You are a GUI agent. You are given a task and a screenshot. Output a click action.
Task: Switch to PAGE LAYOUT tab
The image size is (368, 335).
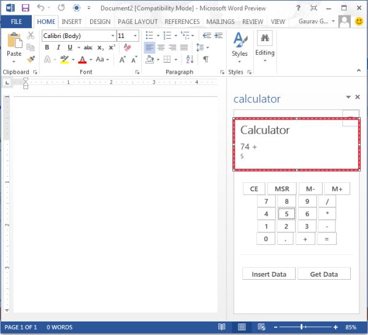[137, 21]
